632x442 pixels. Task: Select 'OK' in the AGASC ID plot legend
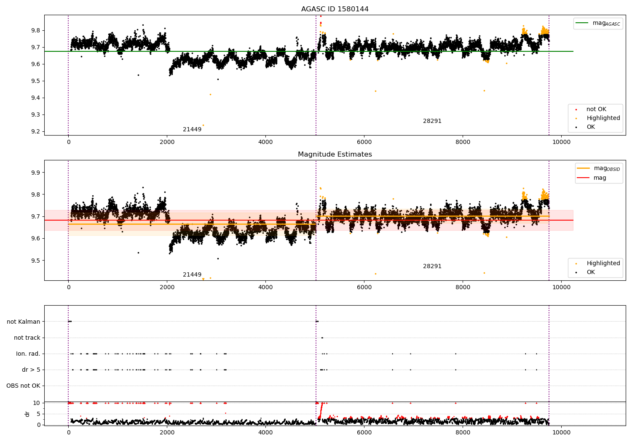click(591, 127)
